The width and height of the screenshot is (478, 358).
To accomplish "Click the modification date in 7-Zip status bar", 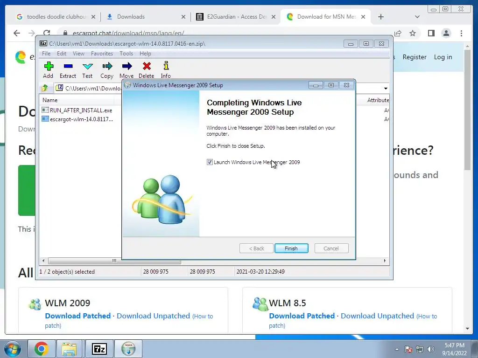I will (260, 272).
